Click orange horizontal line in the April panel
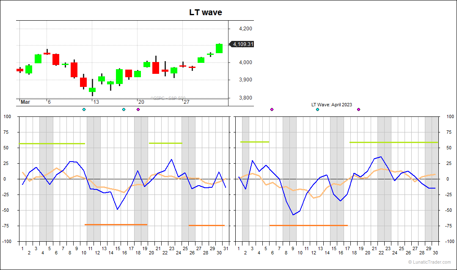This screenshot has width=457, height=270. [x=308, y=225]
